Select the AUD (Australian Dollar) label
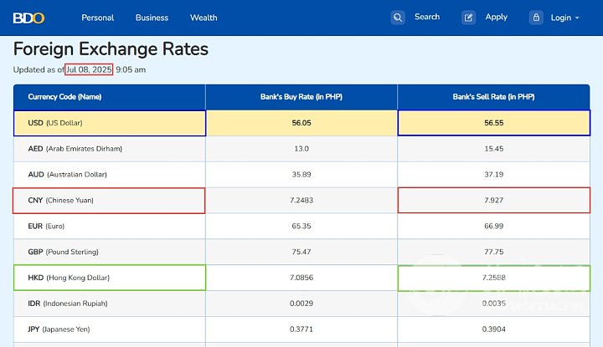This screenshot has height=347, width=603. tap(67, 174)
